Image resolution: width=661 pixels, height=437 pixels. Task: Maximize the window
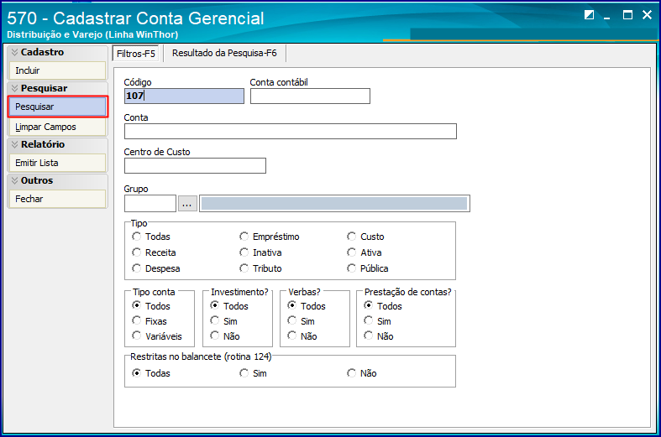click(x=627, y=15)
